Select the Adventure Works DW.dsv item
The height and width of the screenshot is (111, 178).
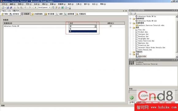click(x=147, y=21)
